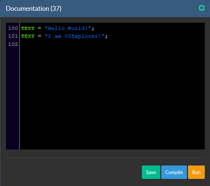Click the TEXT keyword on line 101
The height and width of the screenshot is (186, 210).
[28, 36]
